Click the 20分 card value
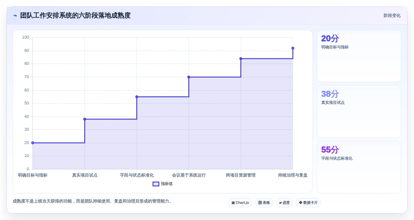The height and width of the screenshot is (220, 414). (330, 38)
